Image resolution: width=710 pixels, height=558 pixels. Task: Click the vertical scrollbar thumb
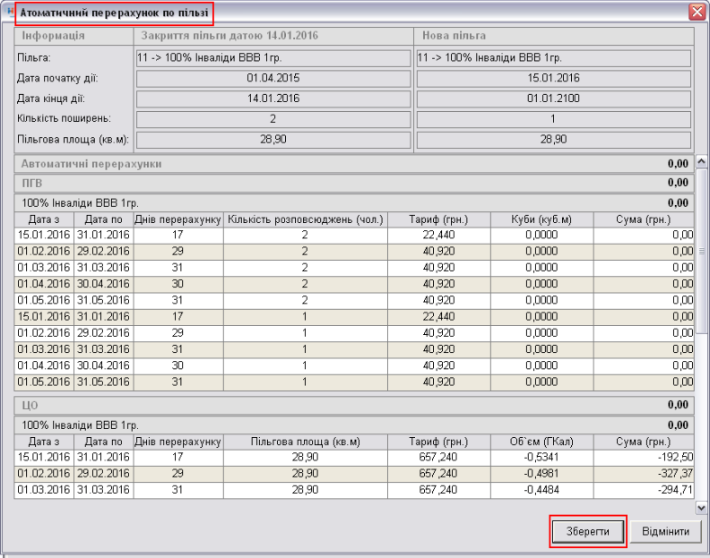coord(701,251)
